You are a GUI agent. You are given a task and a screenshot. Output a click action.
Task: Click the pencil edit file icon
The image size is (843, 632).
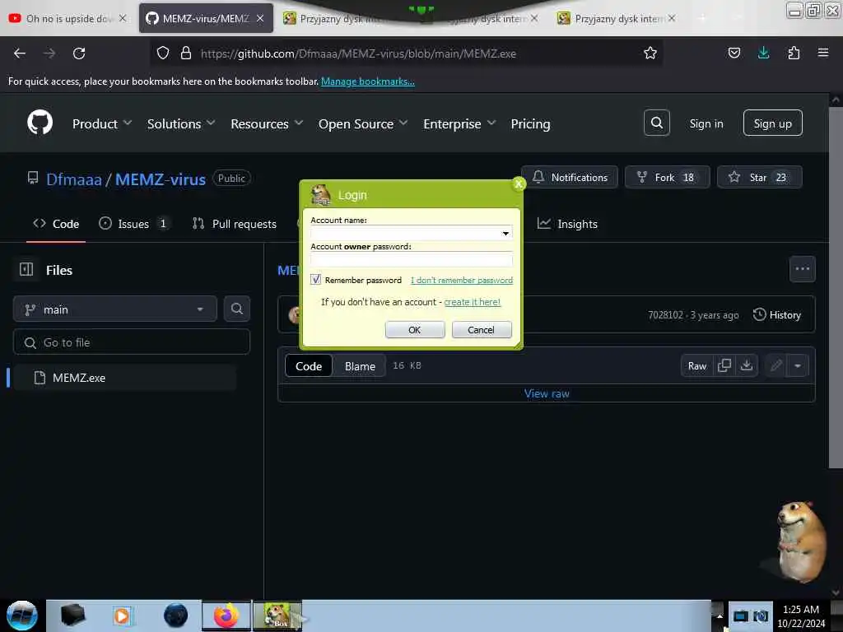coord(775,366)
